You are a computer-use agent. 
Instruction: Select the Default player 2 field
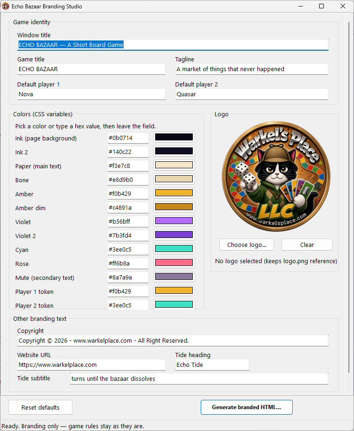pos(251,94)
